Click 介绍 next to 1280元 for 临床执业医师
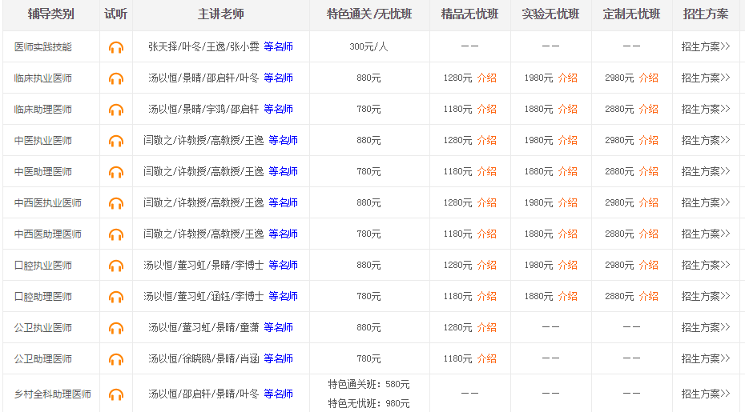745x412 pixels. pyautogui.click(x=486, y=78)
